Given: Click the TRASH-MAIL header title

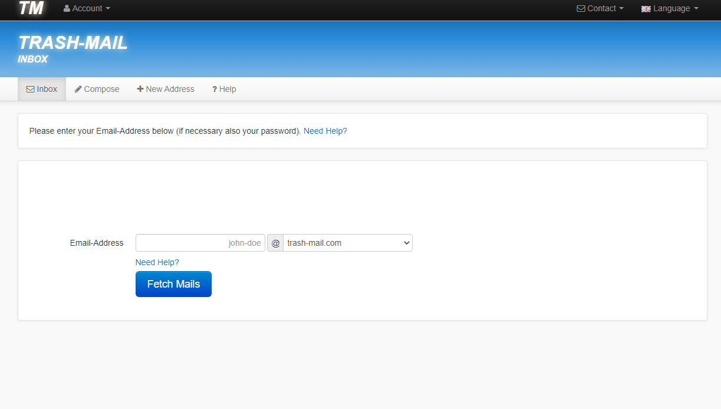Looking at the screenshot, I should (73, 43).
